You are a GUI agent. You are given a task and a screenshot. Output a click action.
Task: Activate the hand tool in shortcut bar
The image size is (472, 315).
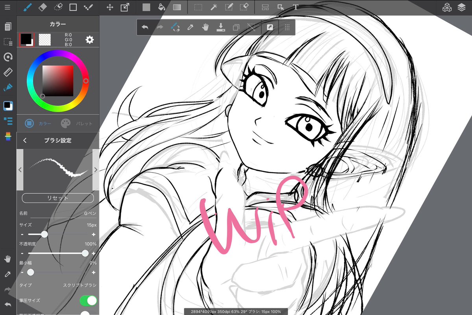pyautogui.click(x=205, y=27)
